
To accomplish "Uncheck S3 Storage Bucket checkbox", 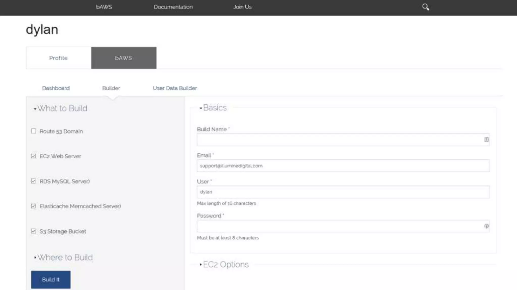I will point(34,231).
